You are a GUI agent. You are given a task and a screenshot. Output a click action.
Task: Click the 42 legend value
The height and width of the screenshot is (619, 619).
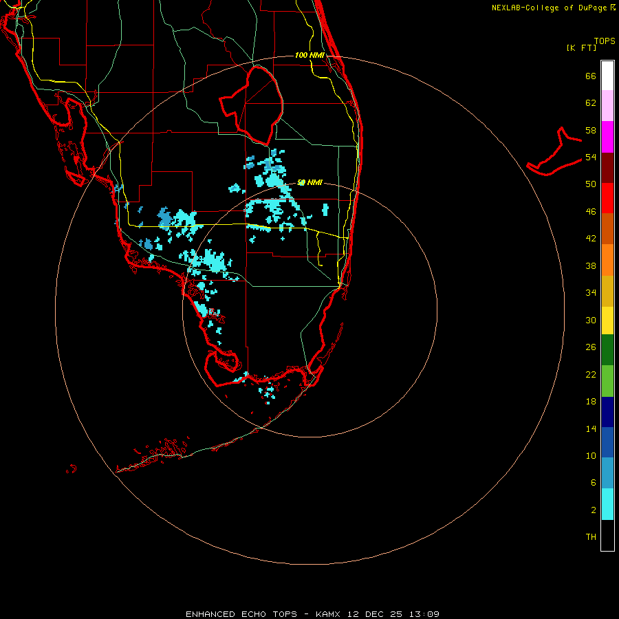[x=591, y=239]
